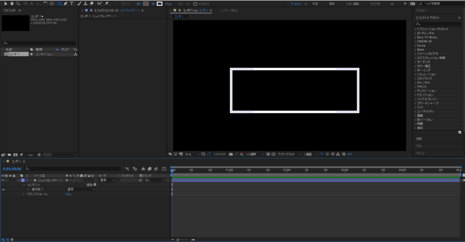
Task: Activate the Rectangle shape tool
Action: [59, 4]
